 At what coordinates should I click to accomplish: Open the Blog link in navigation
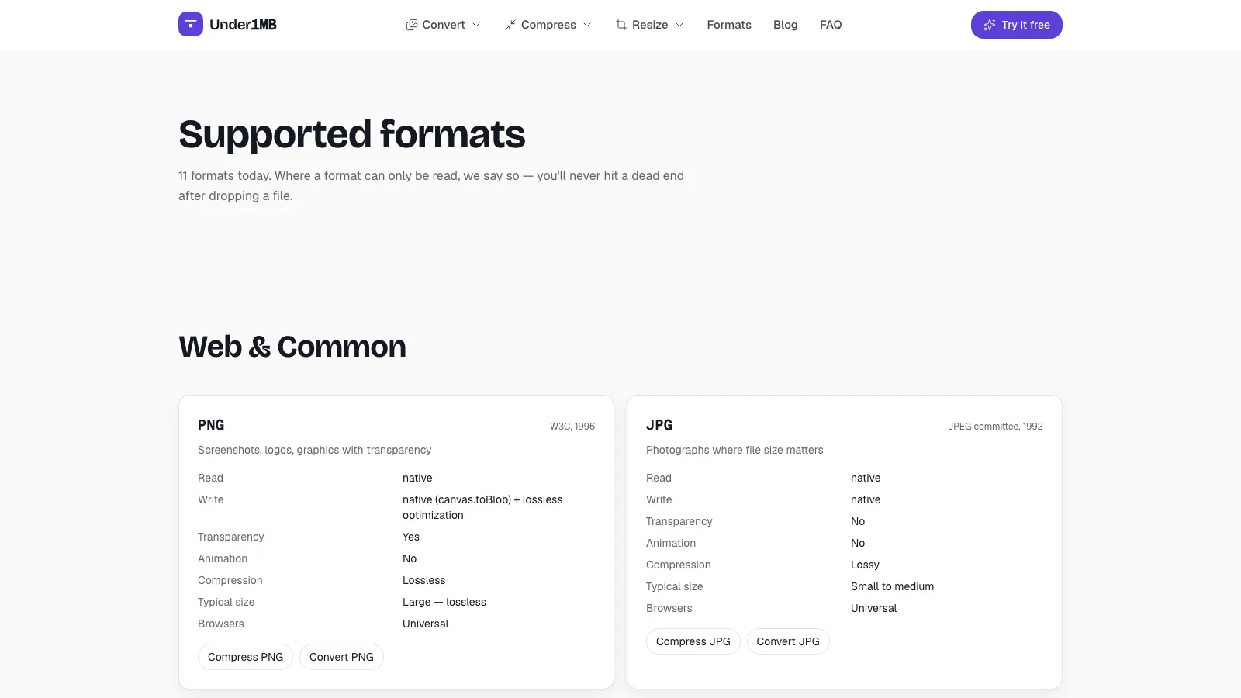click(786, 25)
